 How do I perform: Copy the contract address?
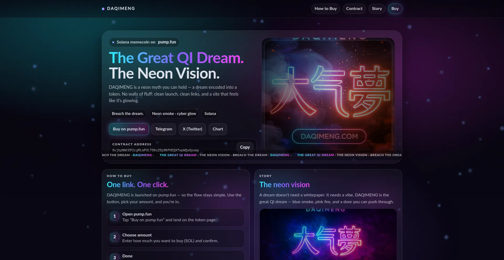point(245,147)
